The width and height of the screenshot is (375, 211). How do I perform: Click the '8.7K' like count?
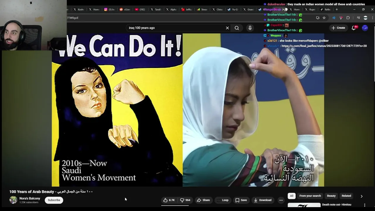coord(172,200)
